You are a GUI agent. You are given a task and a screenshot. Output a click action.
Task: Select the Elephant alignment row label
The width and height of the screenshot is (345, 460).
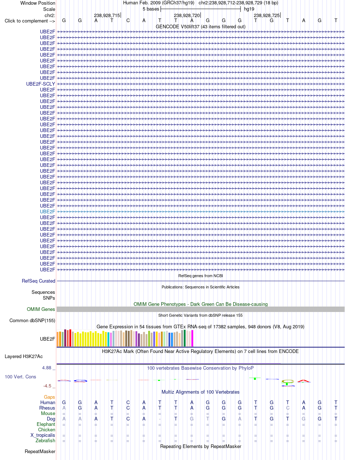46,424
